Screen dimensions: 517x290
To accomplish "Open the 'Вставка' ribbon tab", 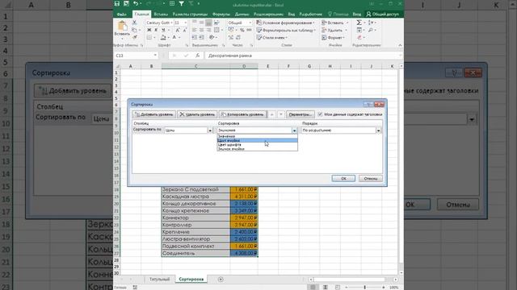I will click(x=161, y=14).
